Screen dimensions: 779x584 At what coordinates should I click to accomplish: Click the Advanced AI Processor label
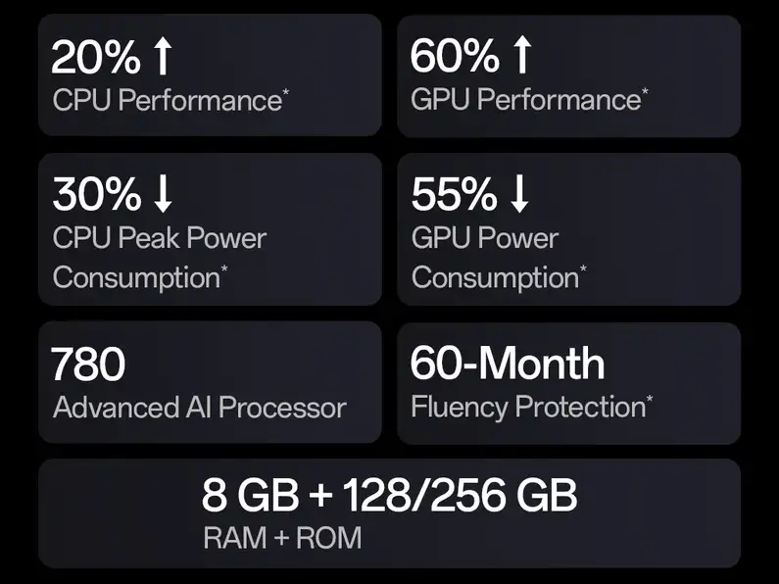[x=199, y=408]
